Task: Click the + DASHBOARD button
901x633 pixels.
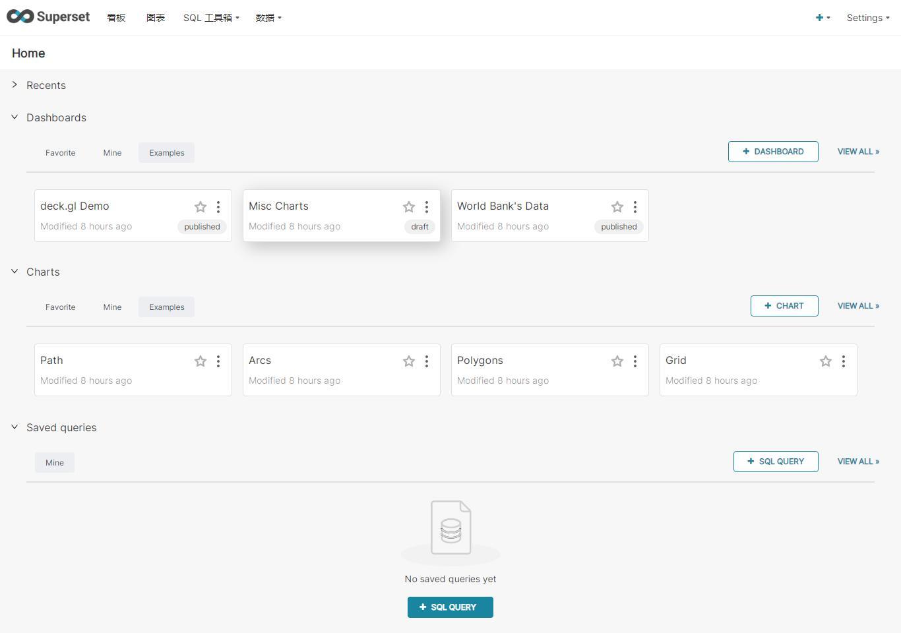Action: point(773,152)
